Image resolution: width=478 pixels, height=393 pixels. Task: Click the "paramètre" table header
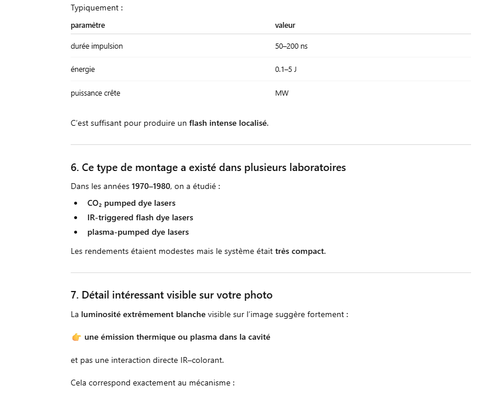pos(88,26)
